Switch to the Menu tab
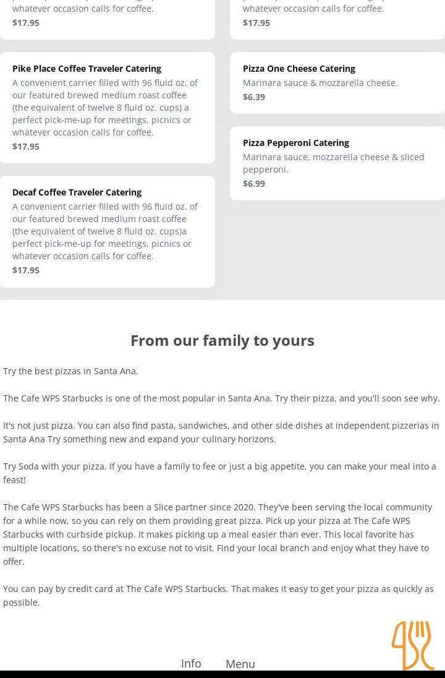445x678 pixels. pos(240,664)
